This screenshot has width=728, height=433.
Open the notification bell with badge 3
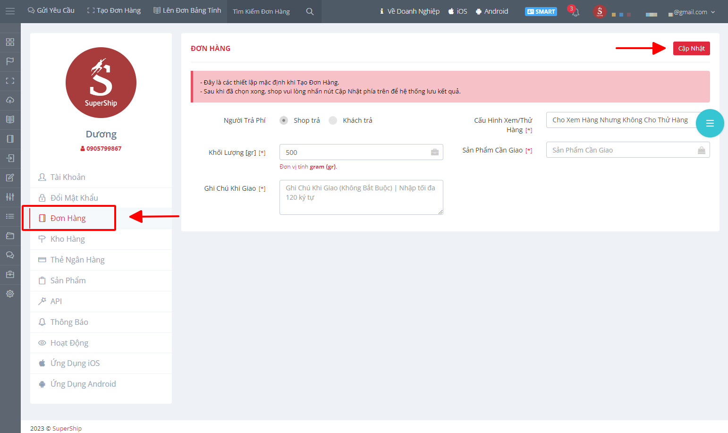[x=574, y=11]
